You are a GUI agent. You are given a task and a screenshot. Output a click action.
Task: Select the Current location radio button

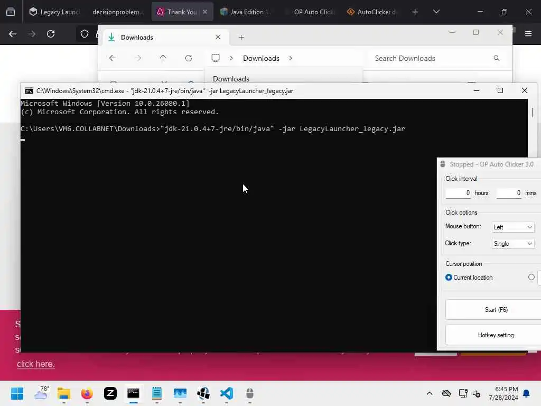[x=449, y=277]
